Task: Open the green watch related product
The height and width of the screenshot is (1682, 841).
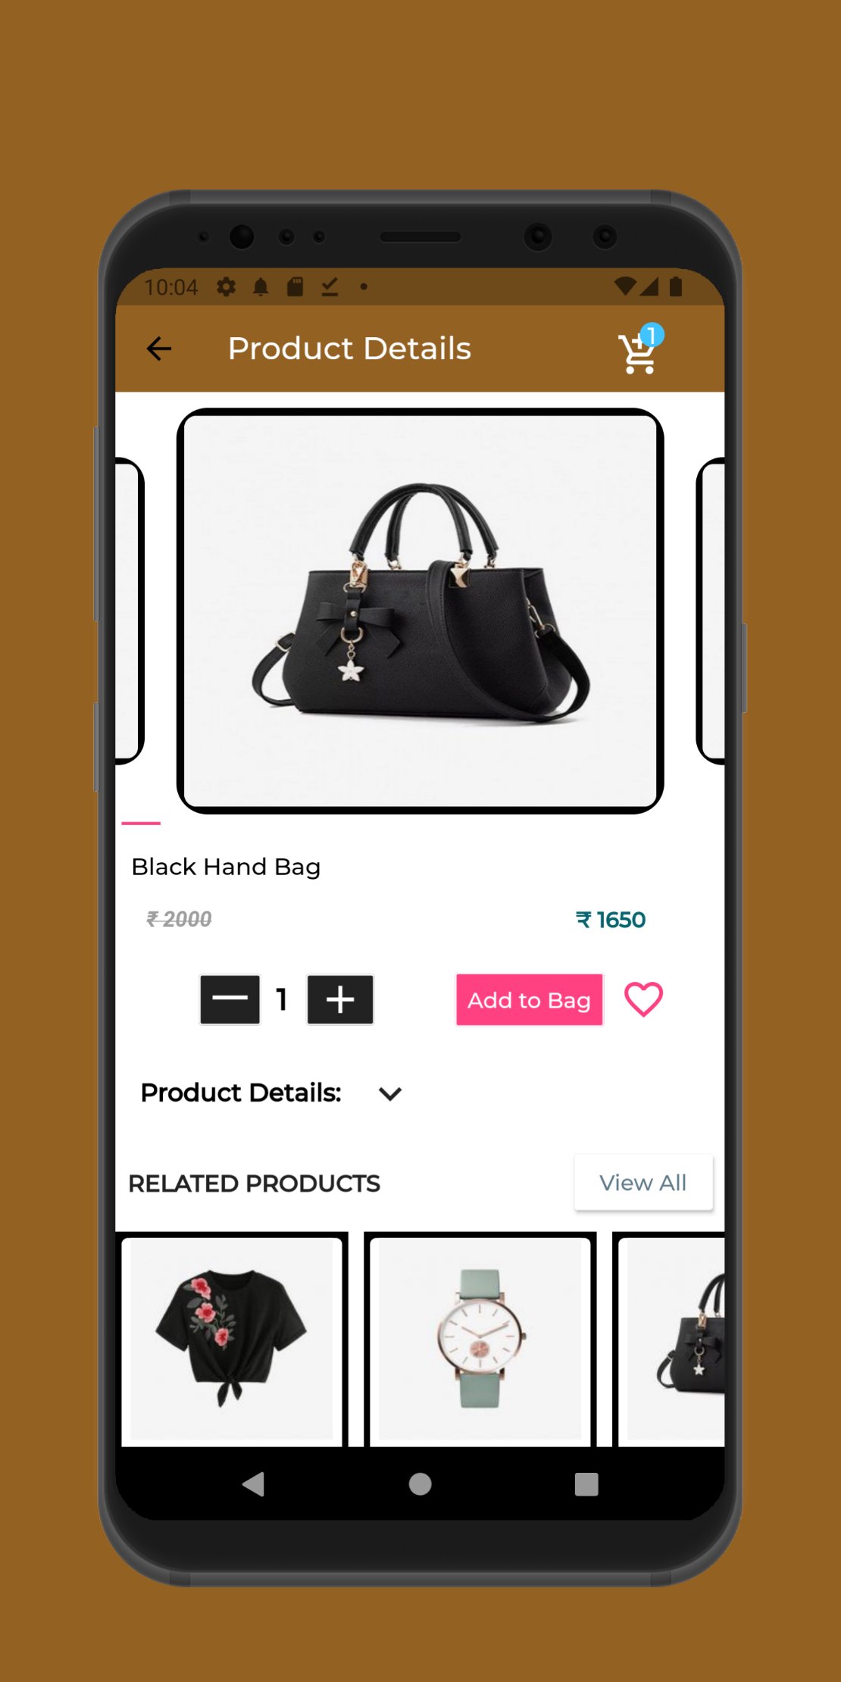Action: pyautogui.click(x=480, y=1339)
